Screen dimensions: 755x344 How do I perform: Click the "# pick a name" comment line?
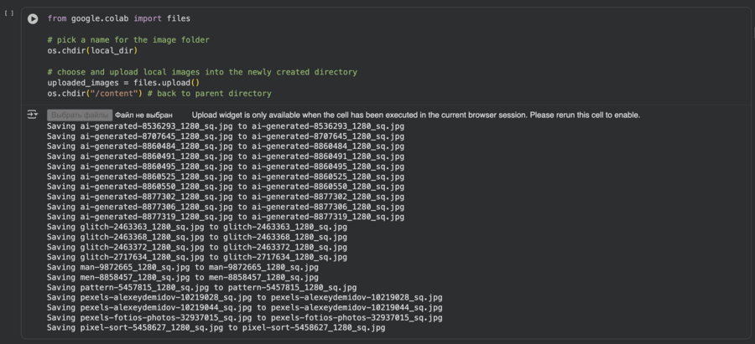[128, 40]
